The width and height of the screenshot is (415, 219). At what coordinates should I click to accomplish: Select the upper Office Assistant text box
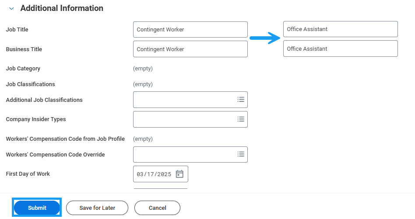tap(340, 29)
